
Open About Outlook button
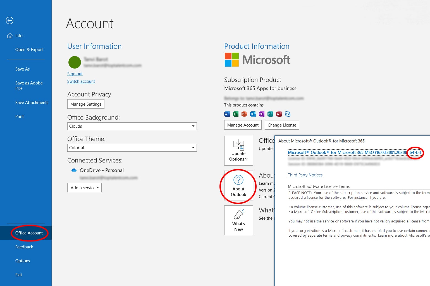point(238,185)
